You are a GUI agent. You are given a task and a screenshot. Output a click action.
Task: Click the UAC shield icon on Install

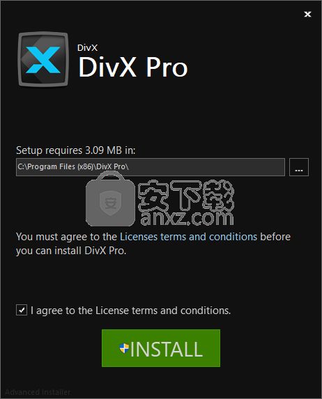124,348
